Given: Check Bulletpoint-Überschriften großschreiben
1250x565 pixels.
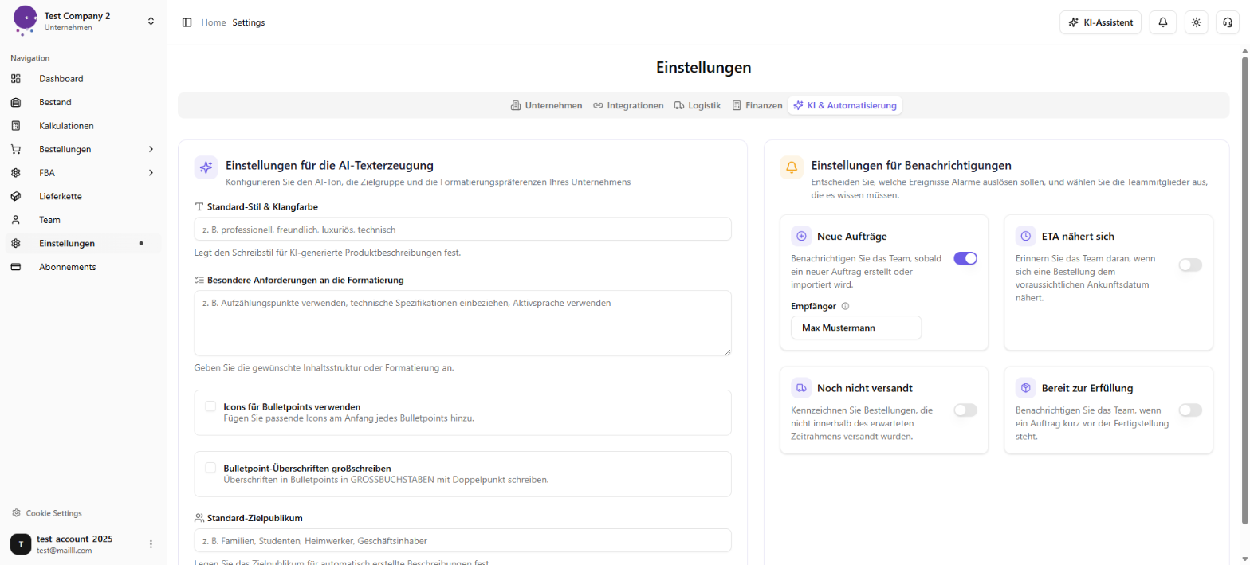Looking at the screenshot, I should coord(210,468).
